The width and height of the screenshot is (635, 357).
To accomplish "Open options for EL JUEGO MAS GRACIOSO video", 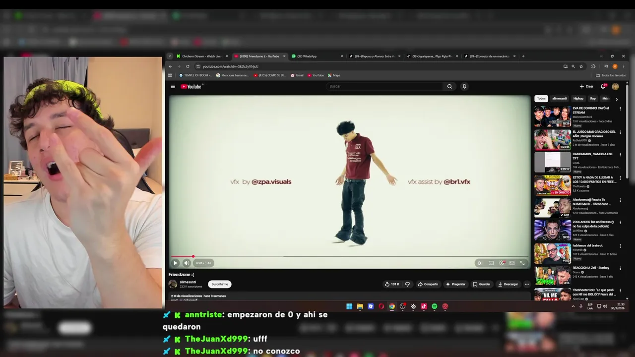I will click(x=620, y=132).
